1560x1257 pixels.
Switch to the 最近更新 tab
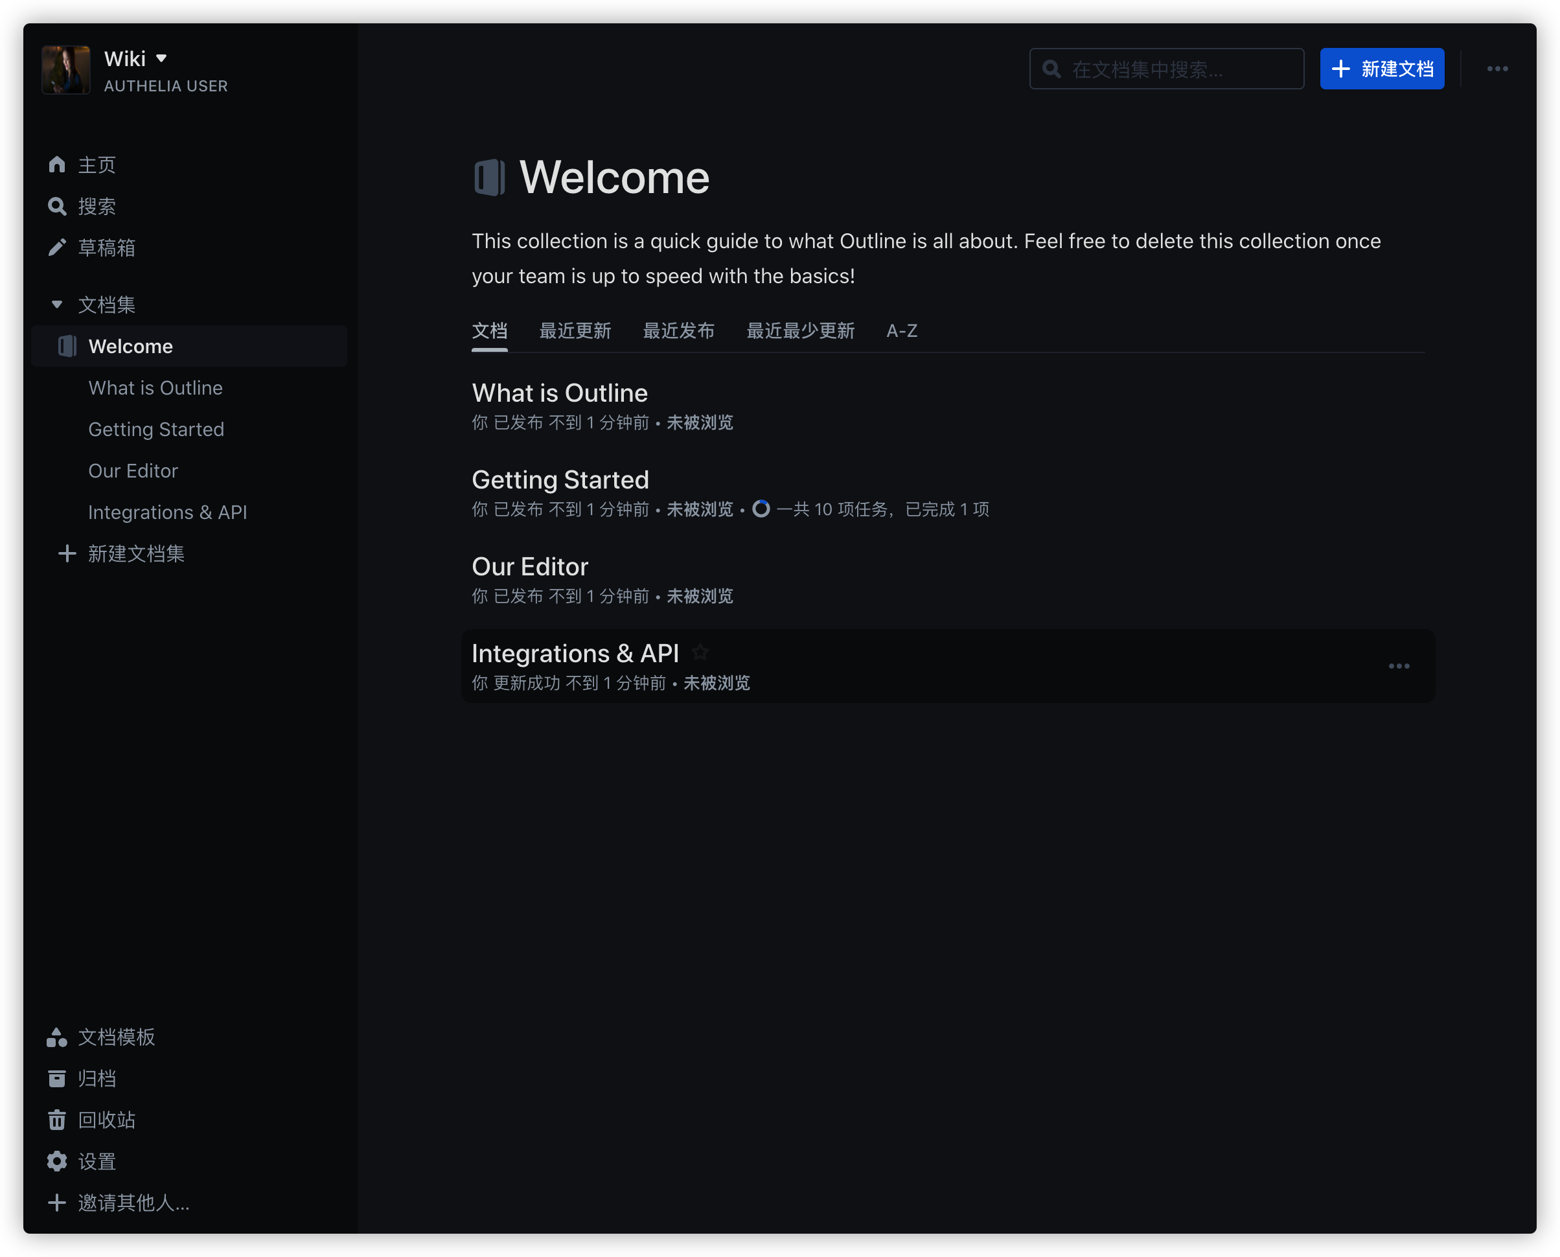[575, 331]
